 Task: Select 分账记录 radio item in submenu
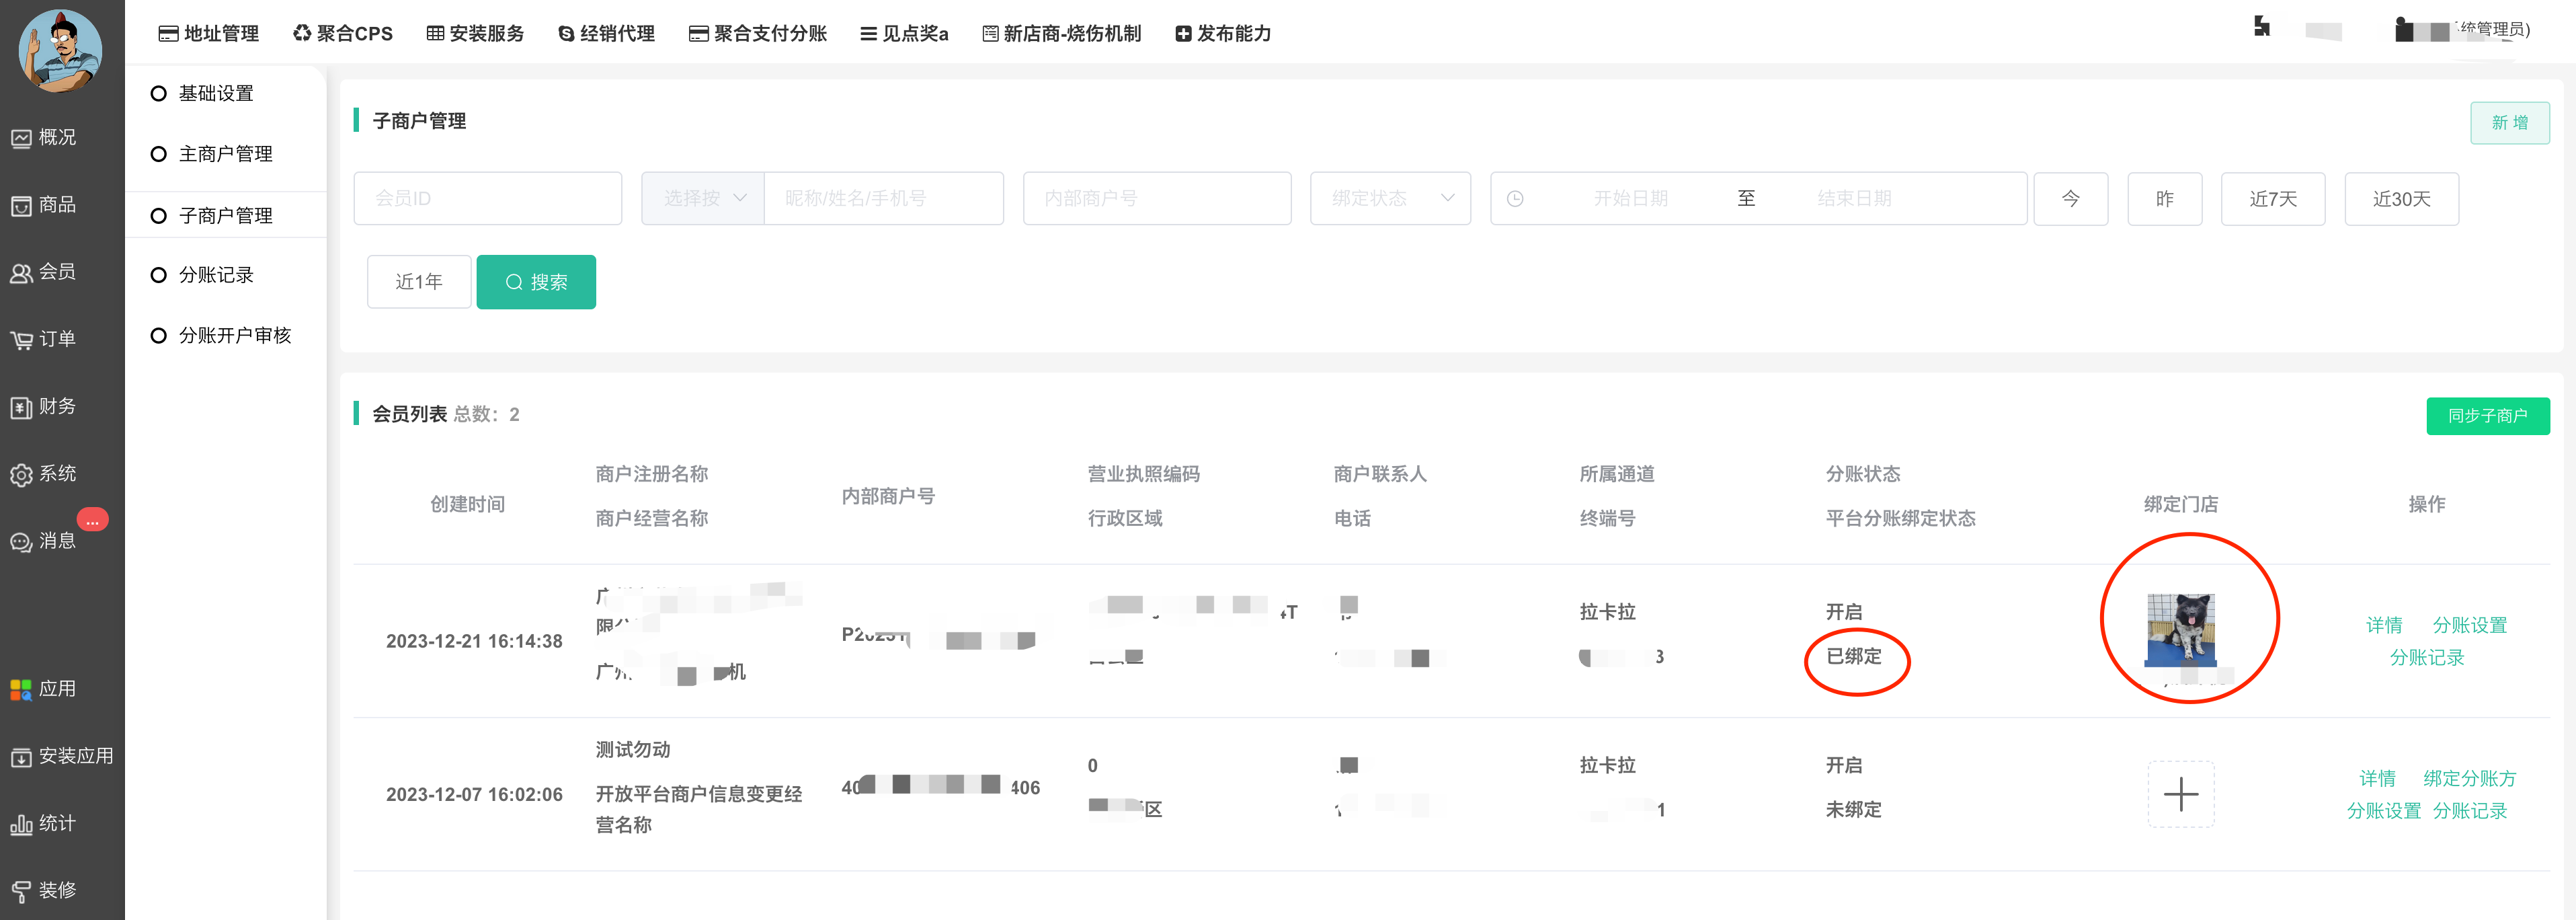158,275
